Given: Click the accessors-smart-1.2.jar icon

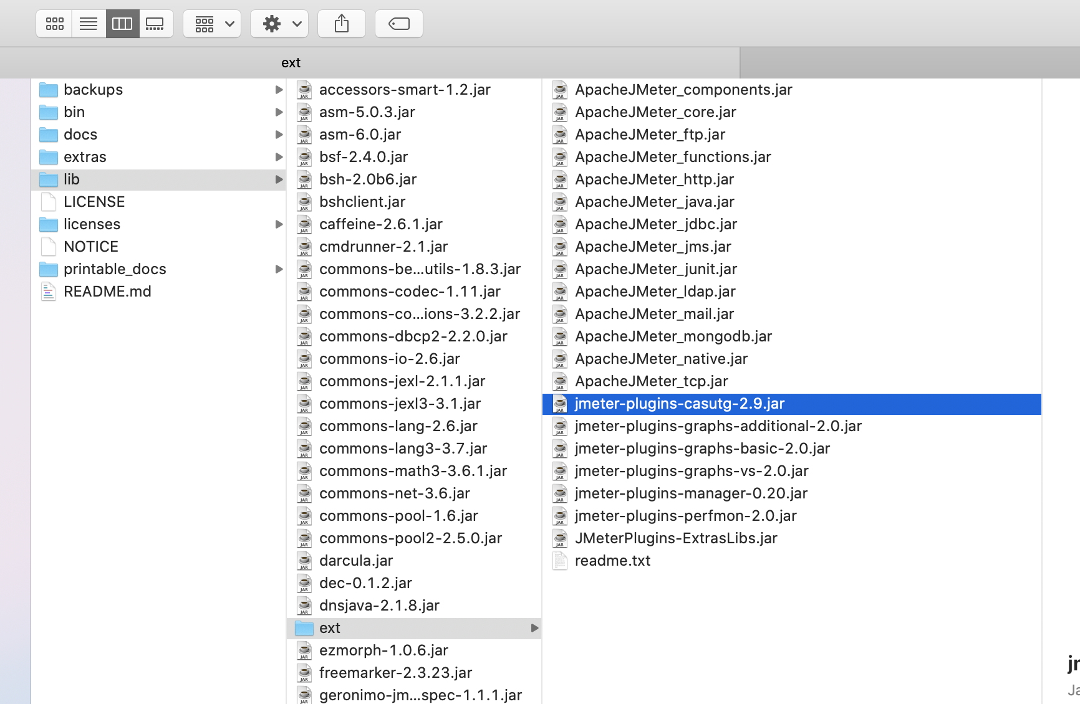Looking at the screenshot, I should [x=304, y=90].
